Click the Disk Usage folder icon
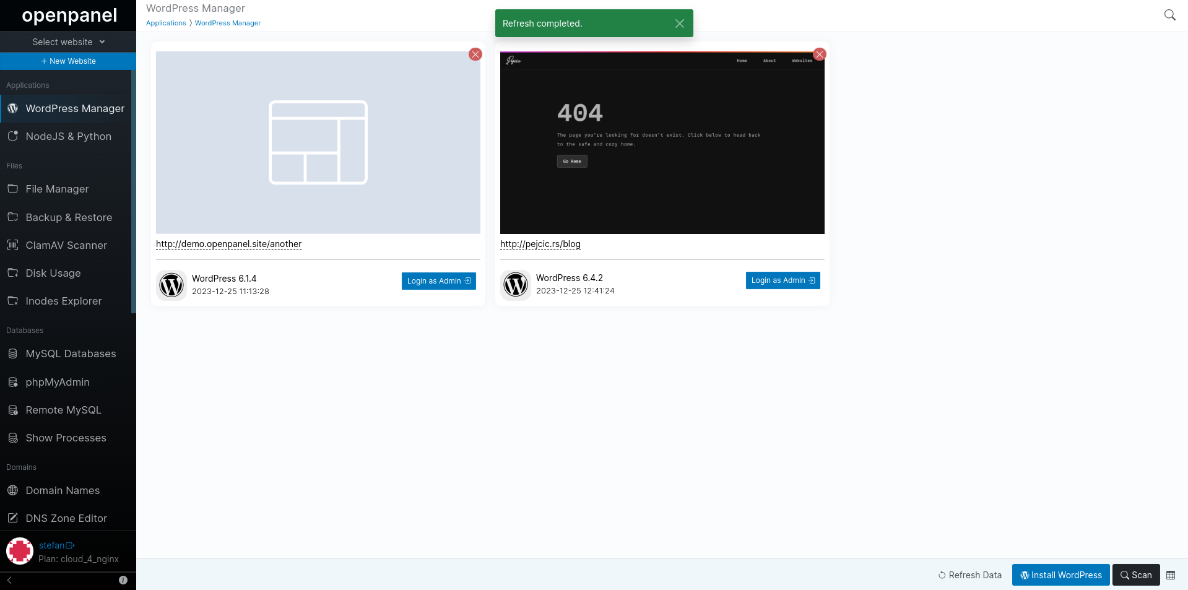The width and height of the screenshot is (1188, 590). pyautogui.click(x=12, y=273)
